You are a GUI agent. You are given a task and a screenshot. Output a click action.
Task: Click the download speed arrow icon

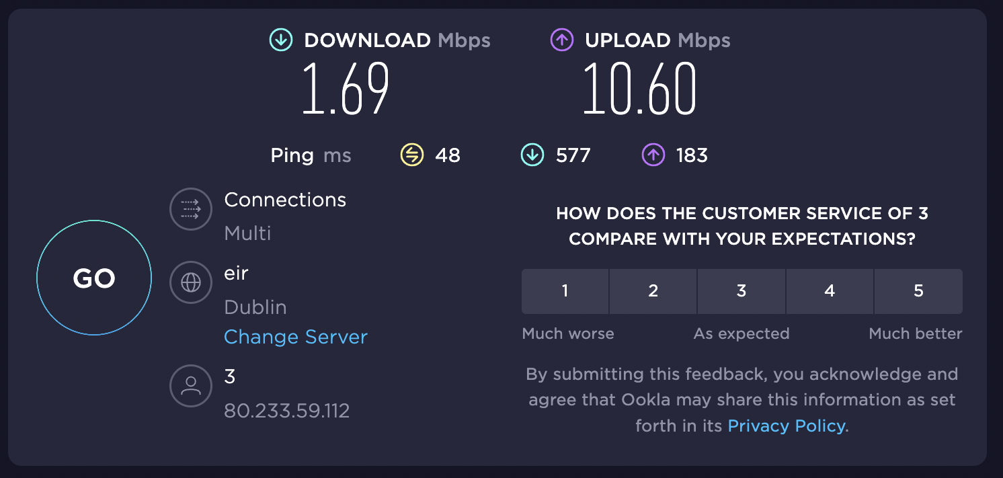(x=280, y=40)
